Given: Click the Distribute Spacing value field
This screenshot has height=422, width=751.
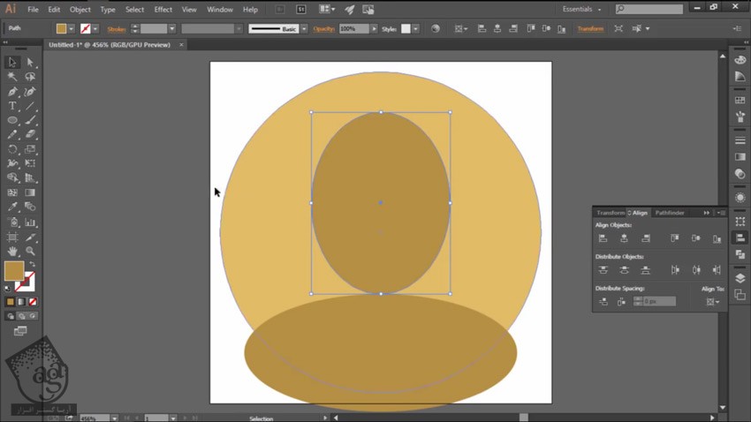Looking at the screenshot, I should [x=659, y=301].
